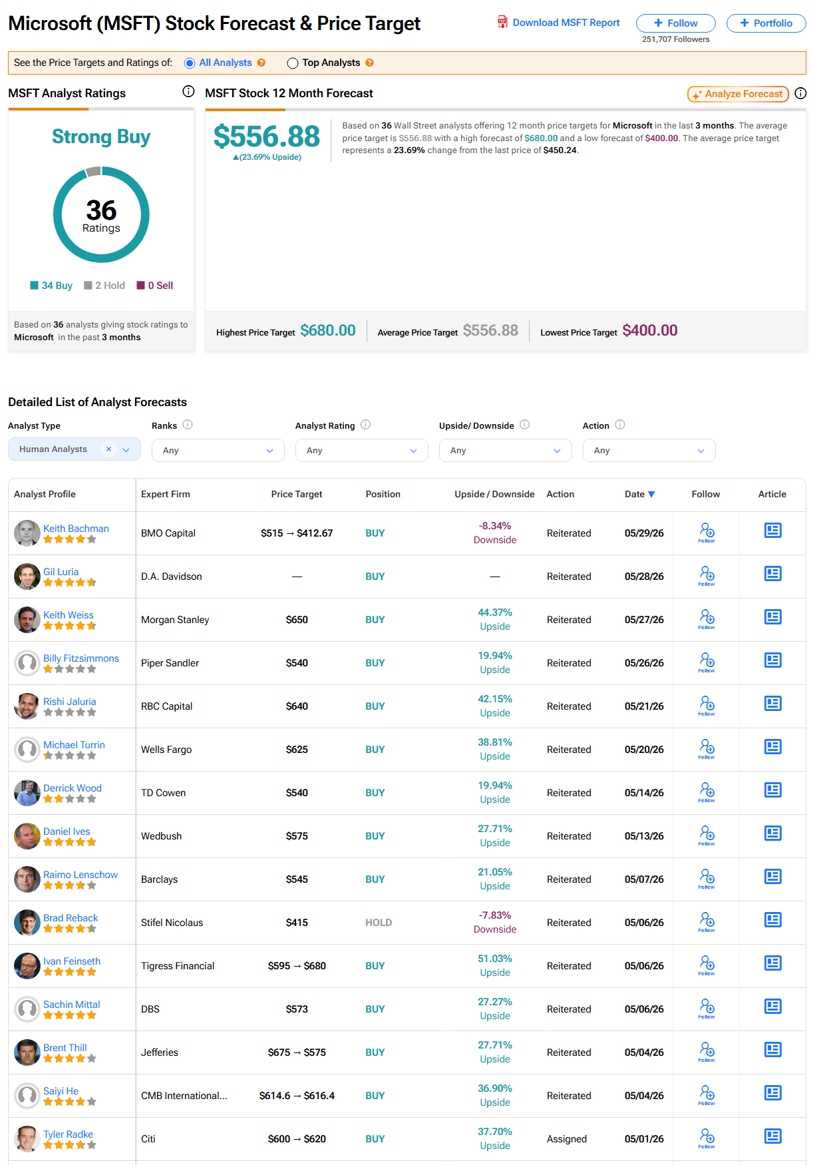
Task: Click the 36 Ratings donut chart
Action: [101, 214]
